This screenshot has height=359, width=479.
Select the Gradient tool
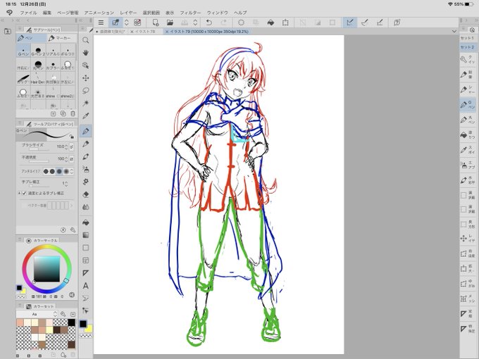(86, 235)
